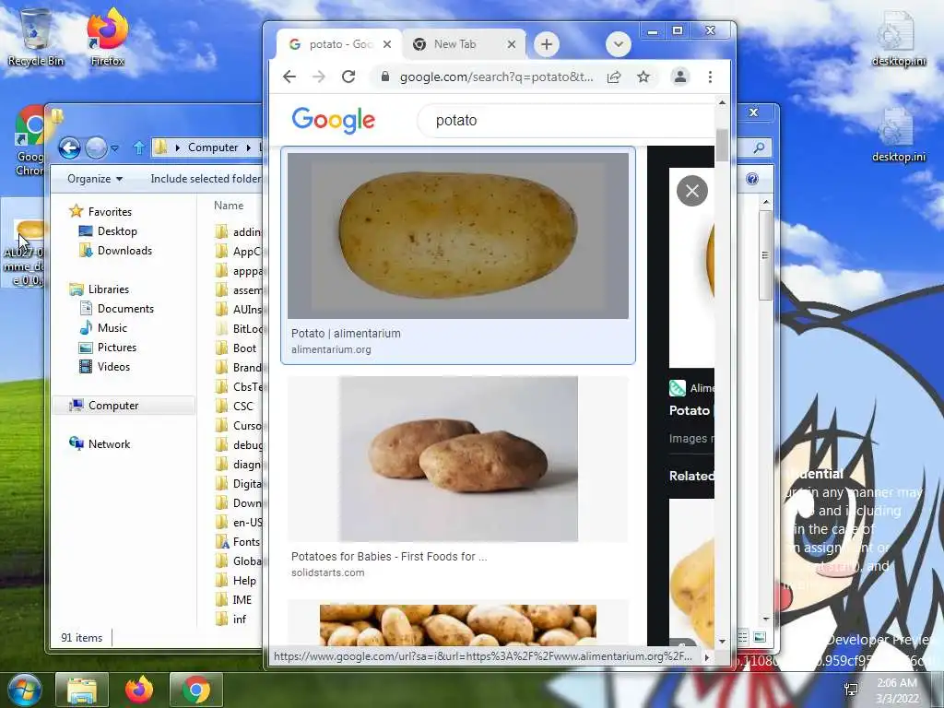Open the Chrome profile avatar icon
The width and height of the screenshot is (944, 708).
680,77
